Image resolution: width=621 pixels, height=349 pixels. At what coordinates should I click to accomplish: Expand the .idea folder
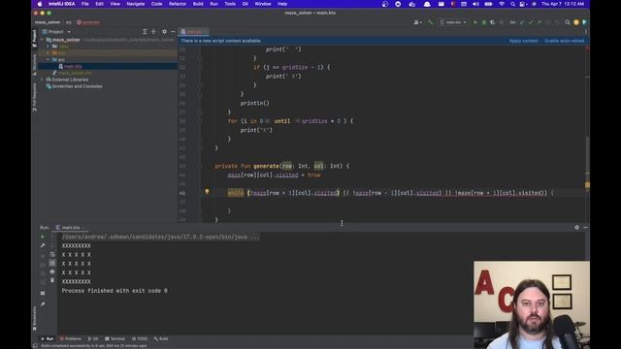click(x=49, y=47)
